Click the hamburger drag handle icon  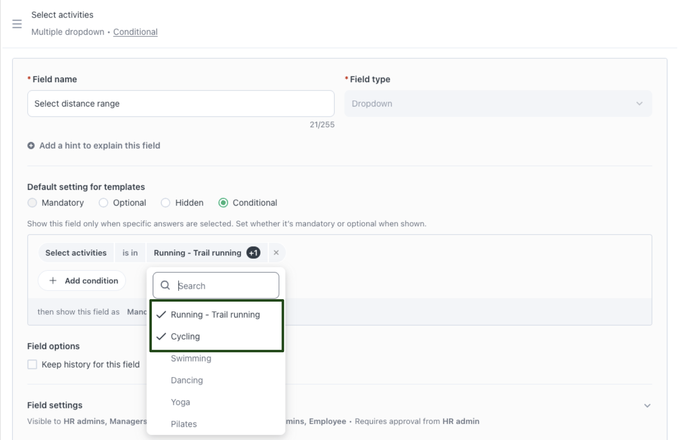(17, 24)
